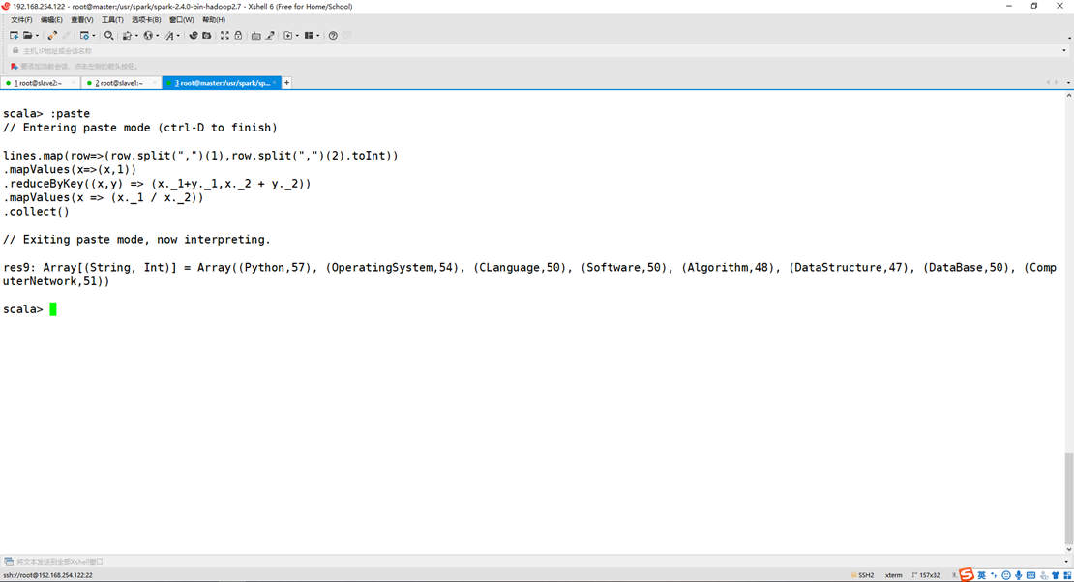The image size is (1074, 582).
Task: Expand the dropdown beside the print icon
Action: (136, 36)
